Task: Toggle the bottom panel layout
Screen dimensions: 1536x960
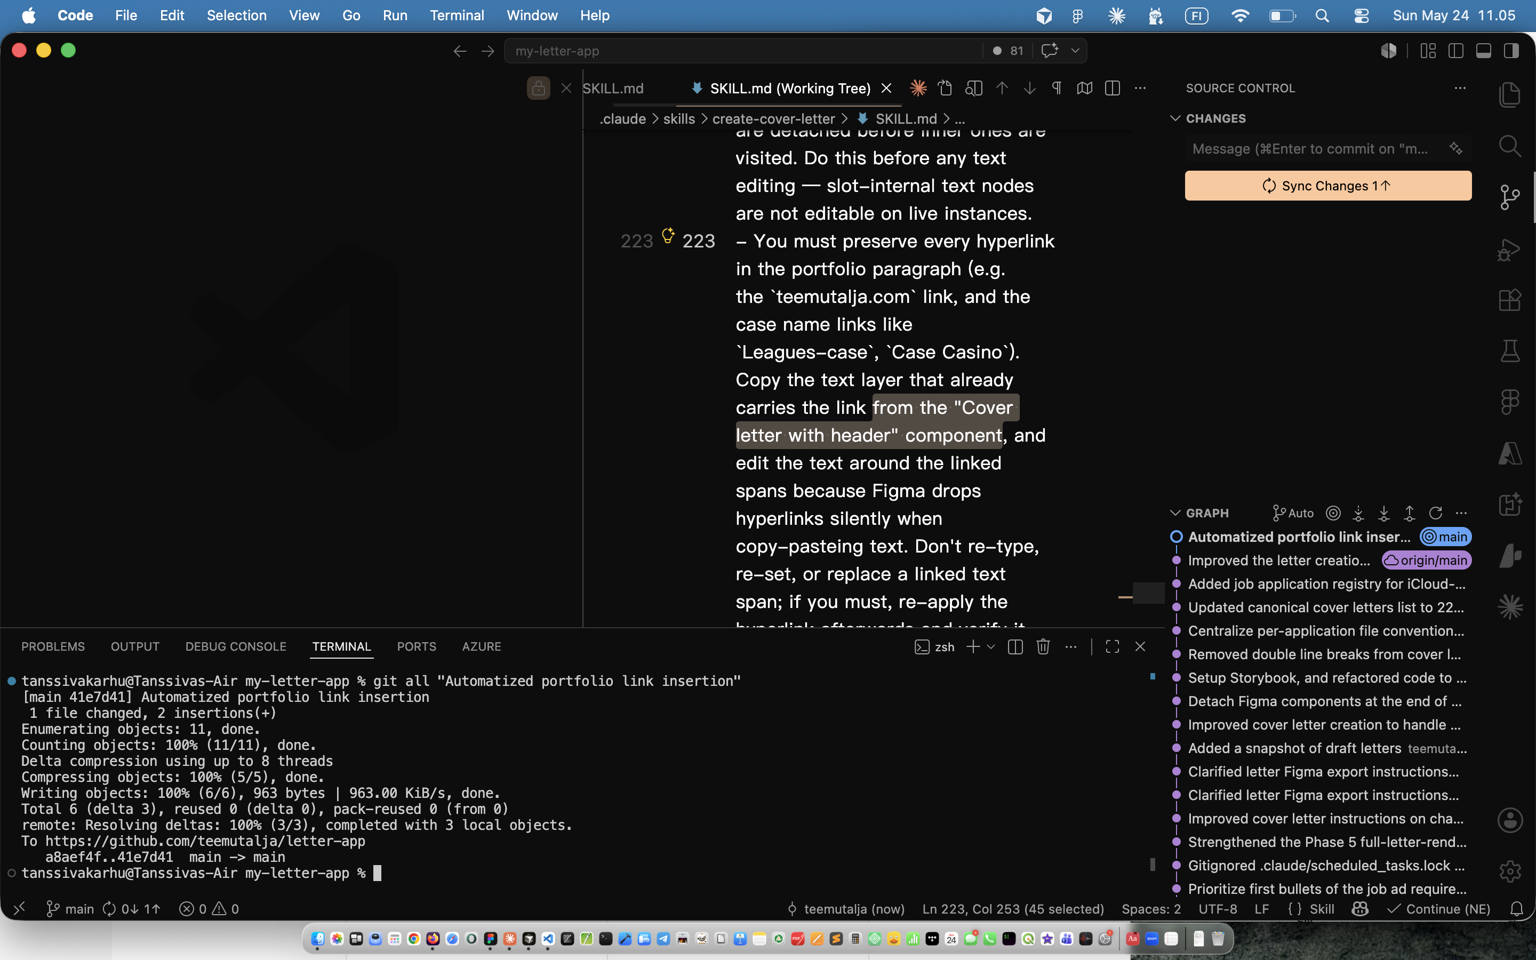Action: tap(1483, 51)
